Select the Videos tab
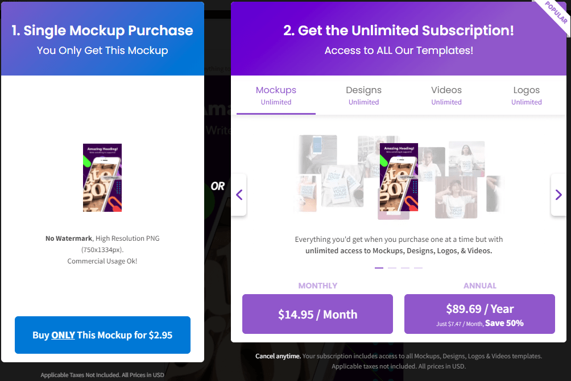 [x=446, y=95]
